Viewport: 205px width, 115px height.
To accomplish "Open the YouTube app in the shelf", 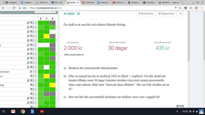I will point(42,111).
